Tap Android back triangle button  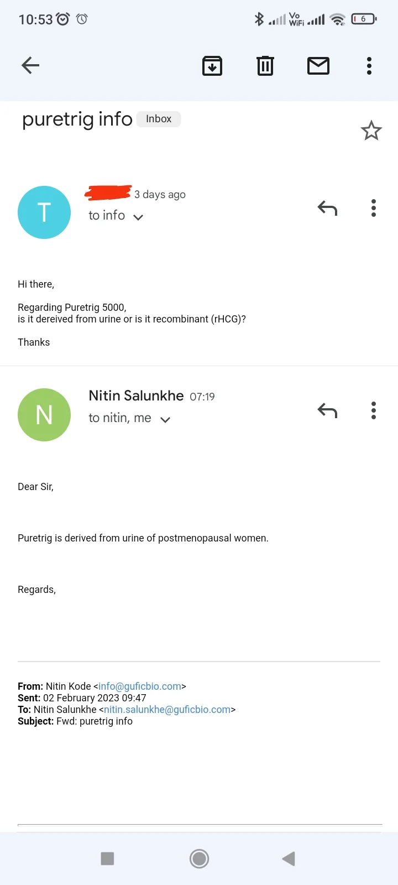pos(289,858)
